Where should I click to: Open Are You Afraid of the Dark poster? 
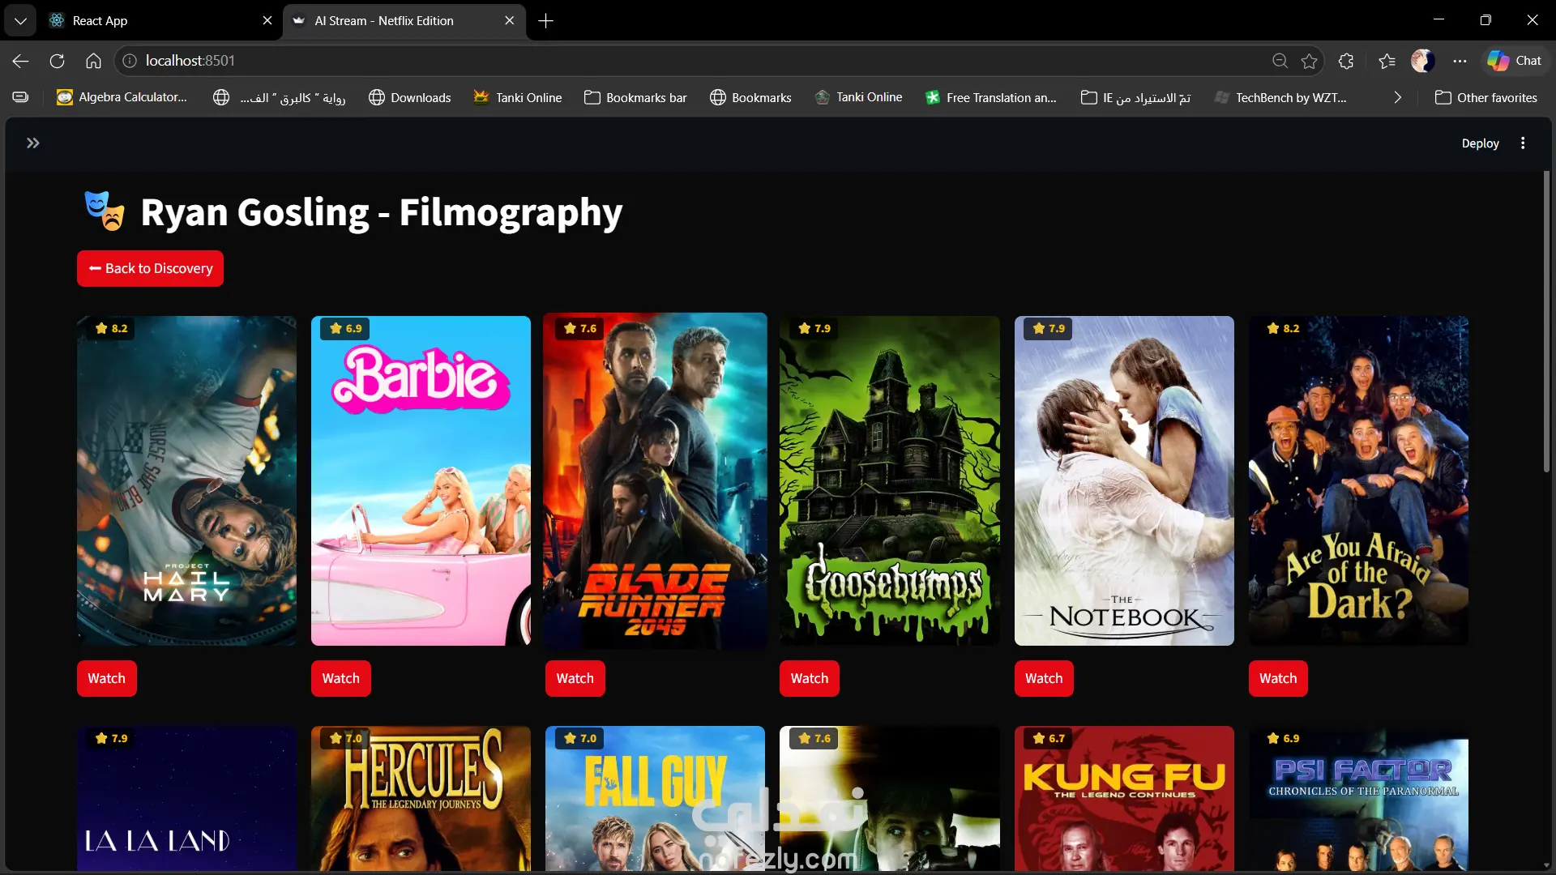click(x=1358, y=480)
